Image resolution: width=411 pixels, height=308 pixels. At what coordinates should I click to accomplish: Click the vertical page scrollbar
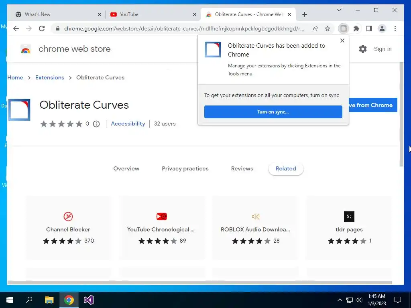coord(401,114)
